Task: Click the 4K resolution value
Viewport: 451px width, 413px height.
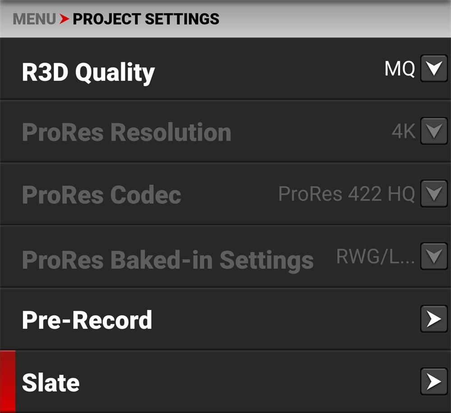Action: click(x=403, y=131)
